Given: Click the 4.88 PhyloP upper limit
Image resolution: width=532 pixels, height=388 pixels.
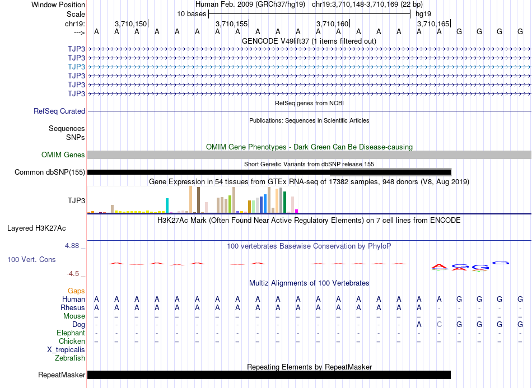Looking at the screenshot, I should tap(72, 246).
